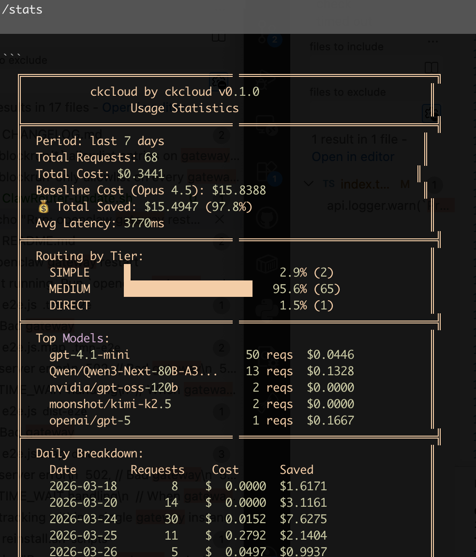Screen dimensions: 476x557
Task: Click the money bag Total Saved emoji
Action: pos(44,207)
